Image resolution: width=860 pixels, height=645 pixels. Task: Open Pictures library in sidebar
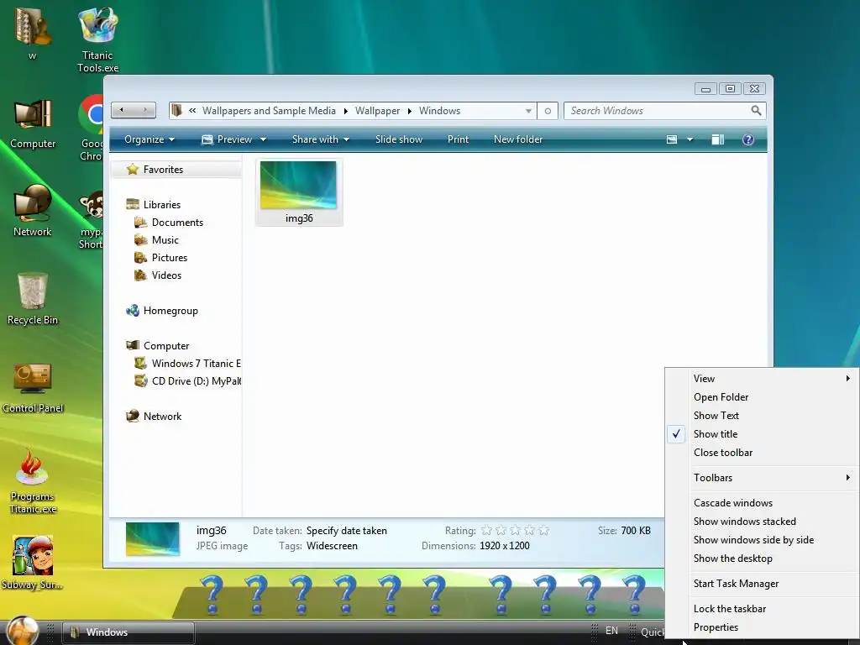coord(161,258)
